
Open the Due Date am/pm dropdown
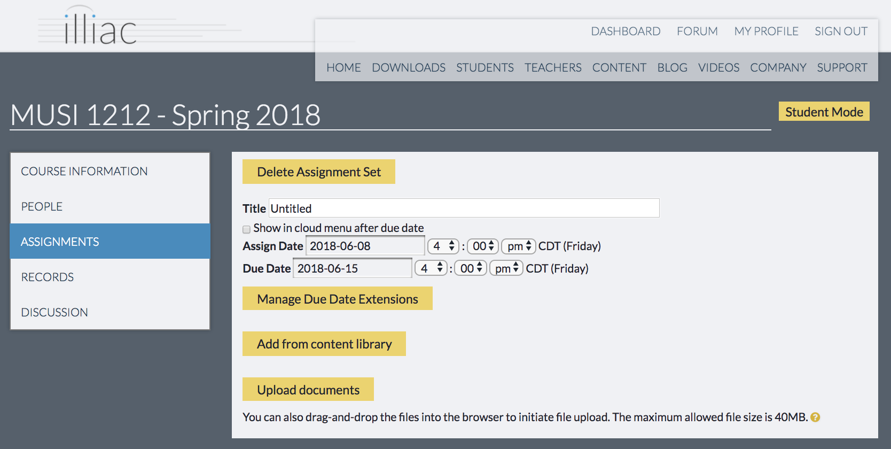click(x=506, y=268)
